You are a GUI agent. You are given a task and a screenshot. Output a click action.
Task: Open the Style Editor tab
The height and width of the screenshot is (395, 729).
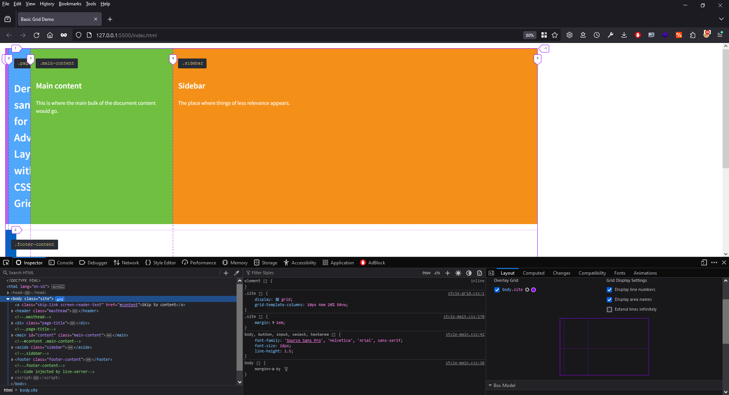(160, 262)
